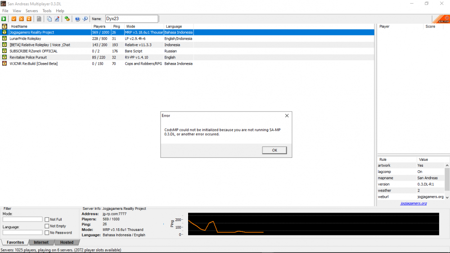Select the SUBSCRIBE RZoneX OFFICIAL server row
Image resolution: width=450 pixels, height=253 pixels.
click(187, 51)
